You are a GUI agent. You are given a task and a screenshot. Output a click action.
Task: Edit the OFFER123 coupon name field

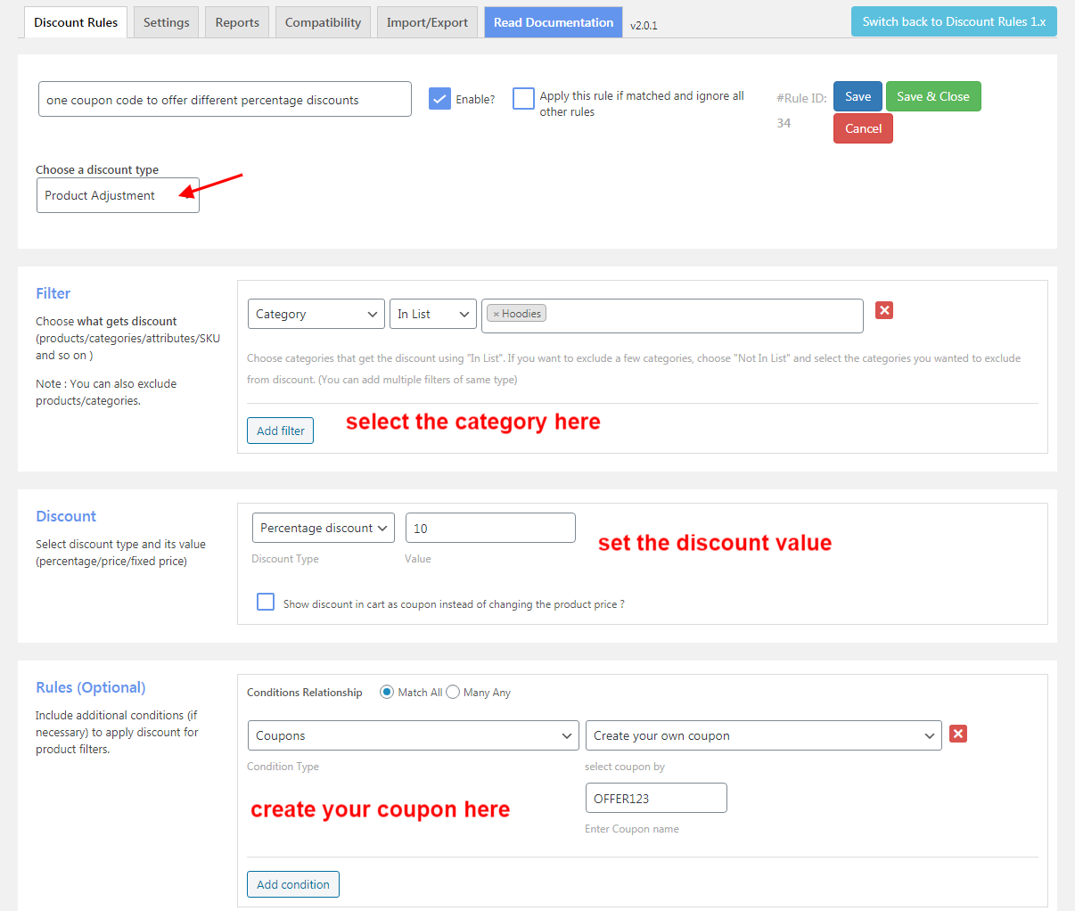click(x=655, y=798)
